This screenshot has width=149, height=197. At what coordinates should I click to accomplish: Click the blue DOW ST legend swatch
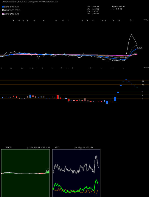coord(3,7)
